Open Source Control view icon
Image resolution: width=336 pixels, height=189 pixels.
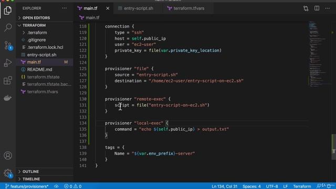(x=8, y=46)
